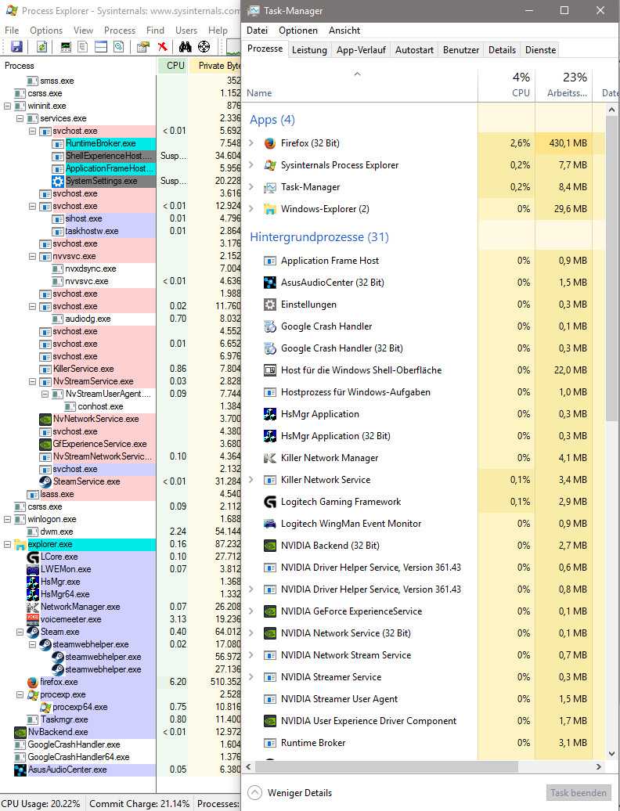Screen dimensions: 620x811
Task: Click the DLL/Handle view toolbar icon
Action: [119, 47]
